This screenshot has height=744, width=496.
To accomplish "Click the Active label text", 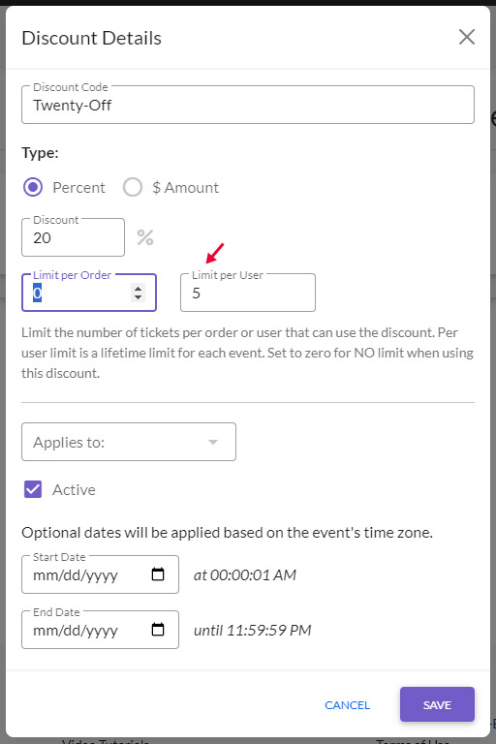I will (74, 489).
